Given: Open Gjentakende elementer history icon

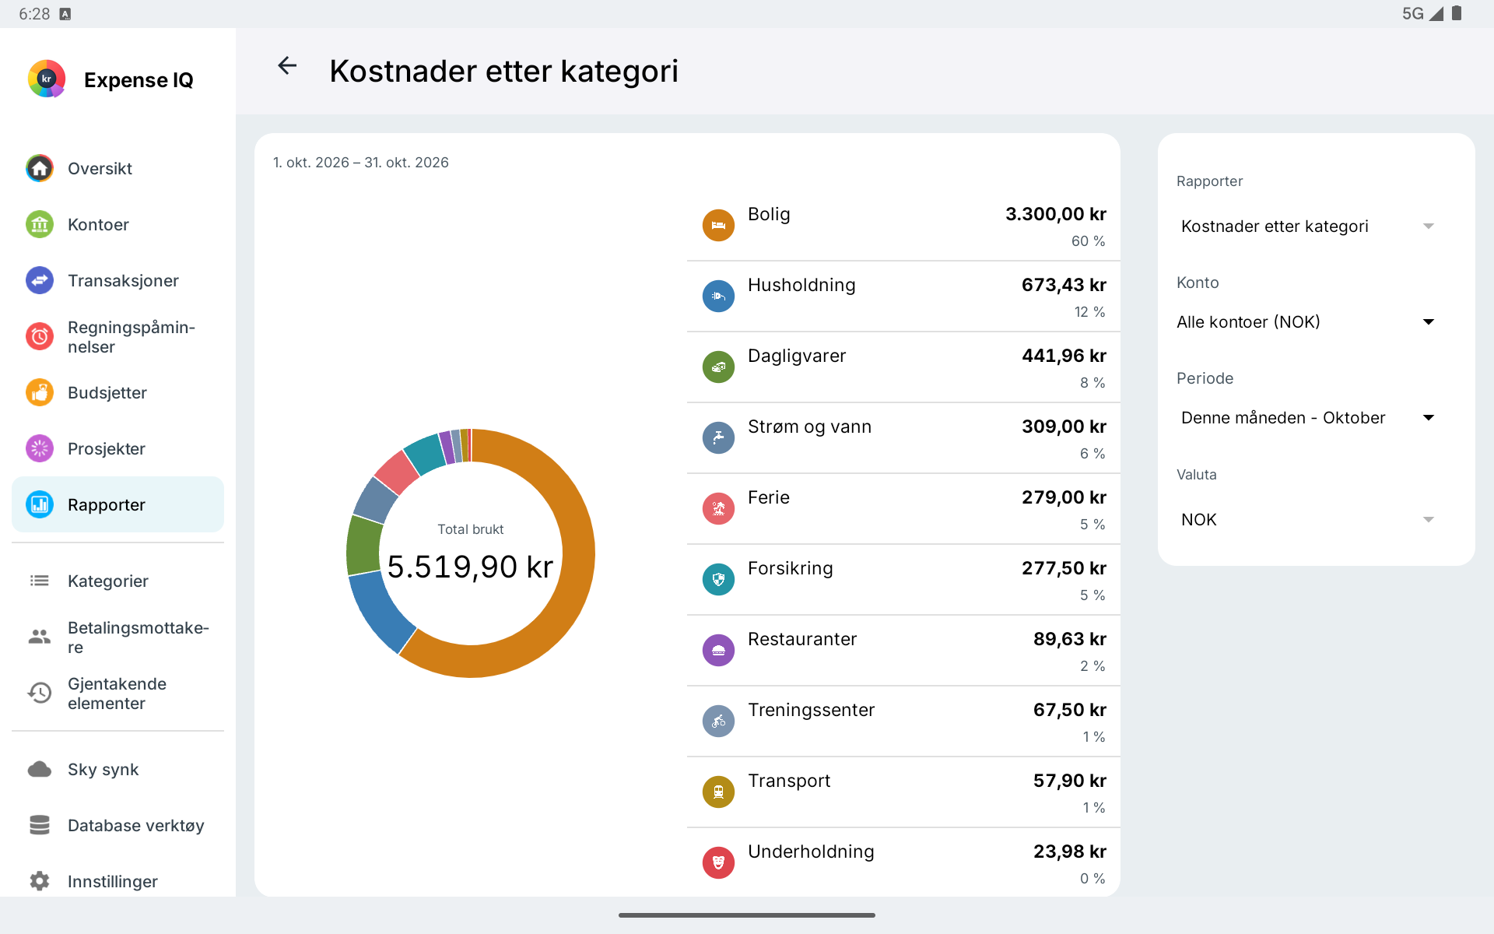Looking at the screenshot, I should tap(40, 693).
